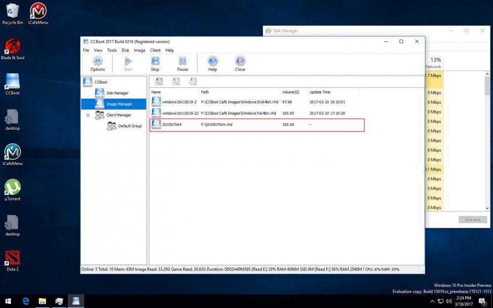Click the Edit image icon above the list
This screenshot has height=308, width=493.
176,81
